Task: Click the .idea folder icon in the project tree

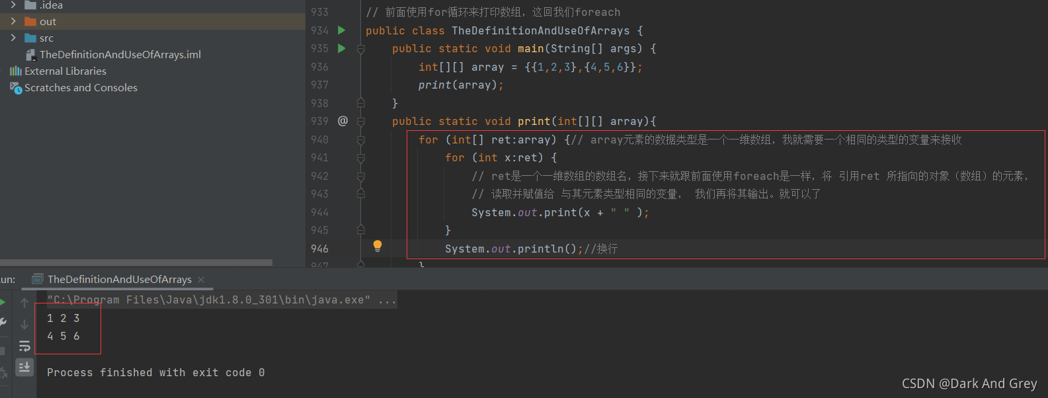Action: (x=30, y=5)
